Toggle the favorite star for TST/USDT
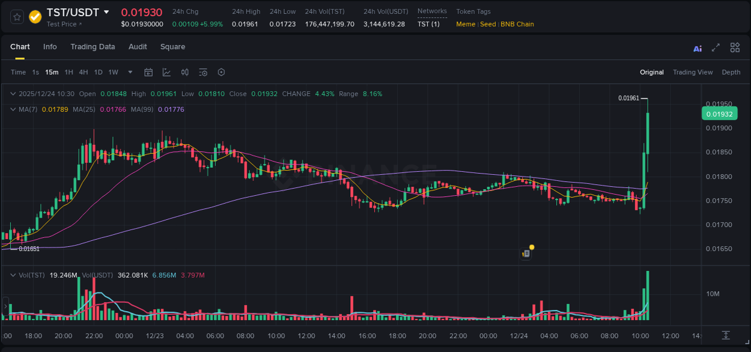 coord(16,16)
